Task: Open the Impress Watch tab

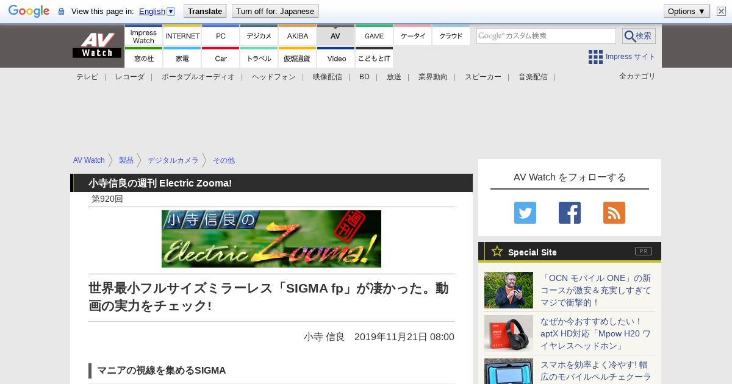Action: pos(143,36)
